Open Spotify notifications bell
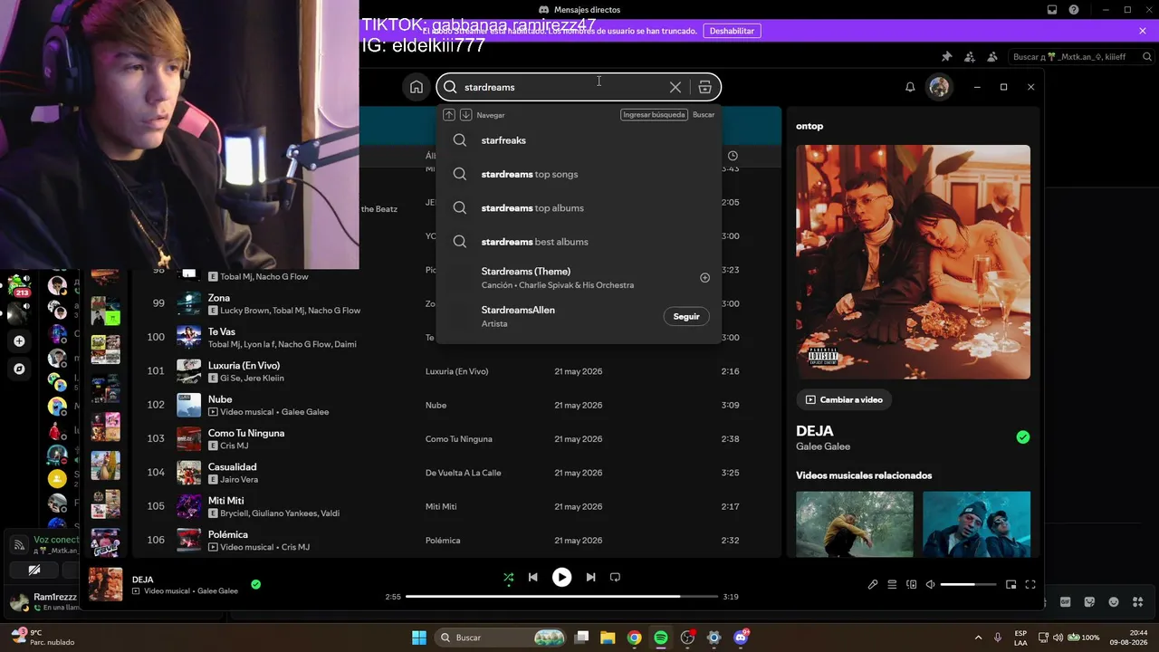 [x=910, y=87]
